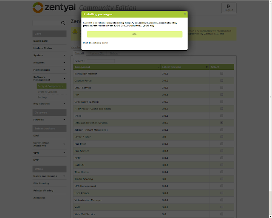Switch to the Install tab

pos(79,53)
